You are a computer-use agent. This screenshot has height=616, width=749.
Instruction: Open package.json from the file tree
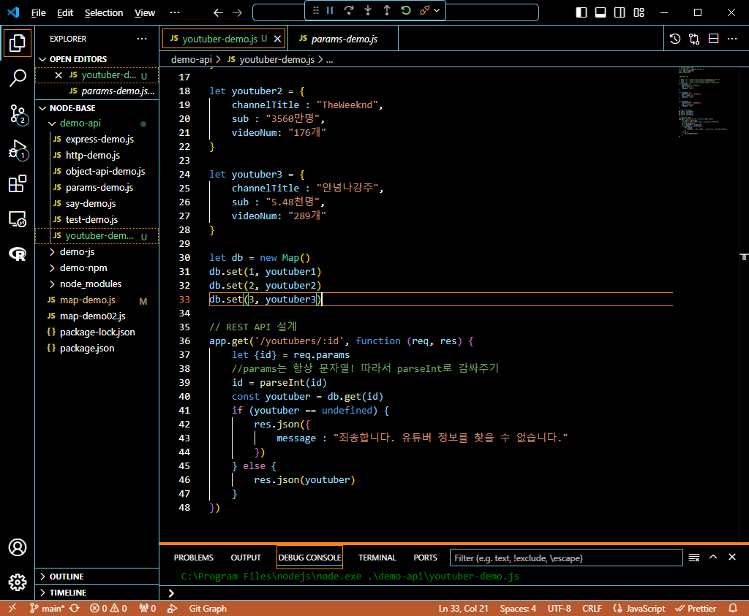(97, 349)
